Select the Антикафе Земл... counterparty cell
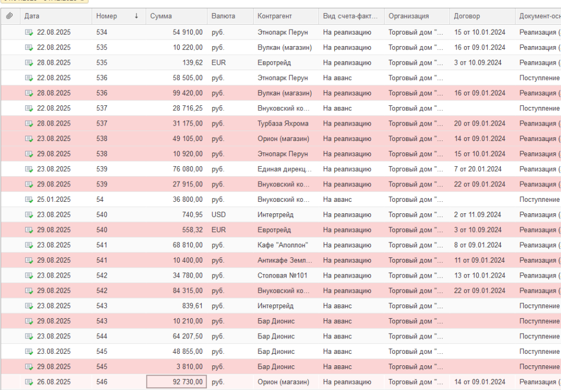The image size is (561, 390). coord(285,261)
